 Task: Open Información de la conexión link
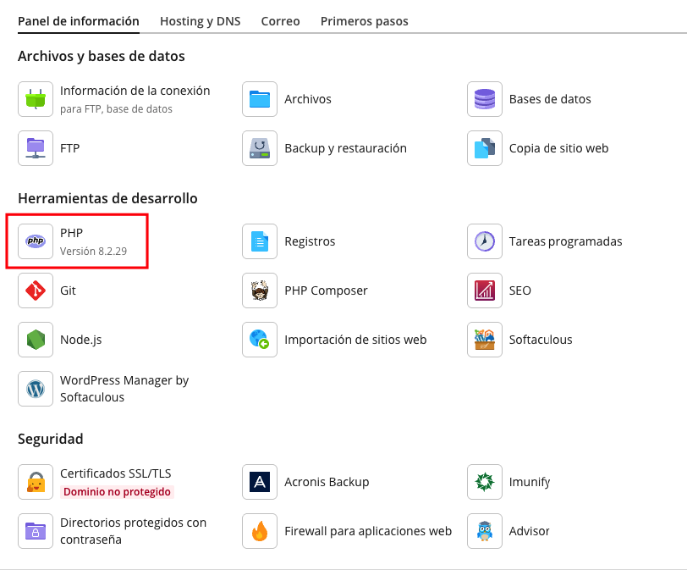pyautogui.click(x=135, y=91)
